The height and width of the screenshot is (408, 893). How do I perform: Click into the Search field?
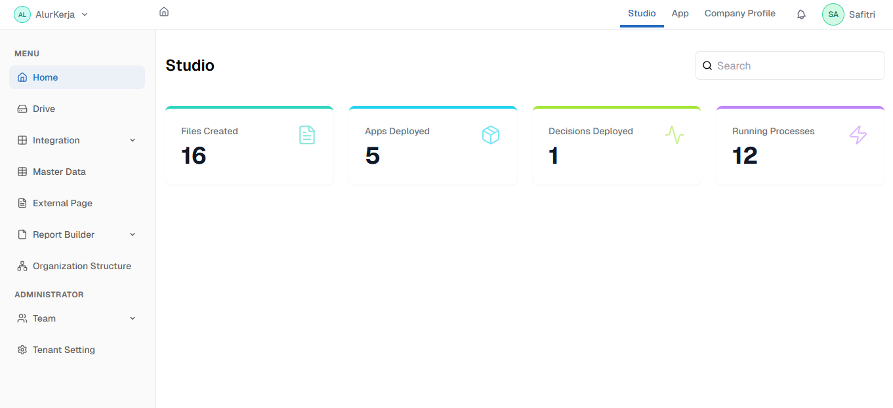point(795,65)
